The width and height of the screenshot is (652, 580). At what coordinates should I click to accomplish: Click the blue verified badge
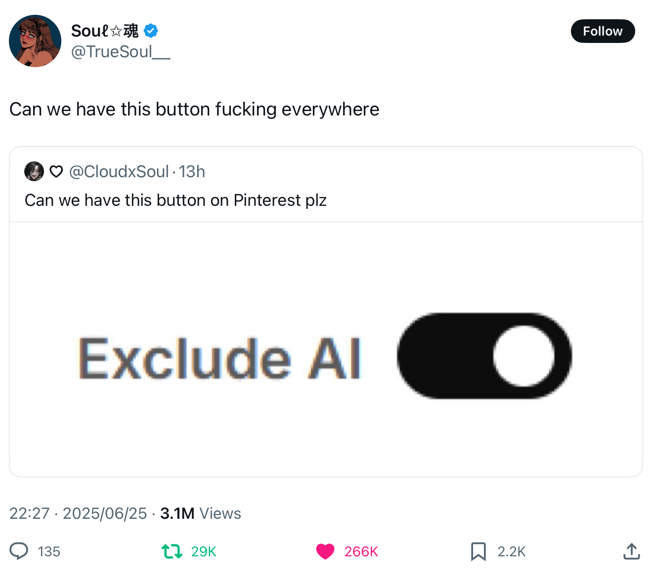[x=151, y=31]
